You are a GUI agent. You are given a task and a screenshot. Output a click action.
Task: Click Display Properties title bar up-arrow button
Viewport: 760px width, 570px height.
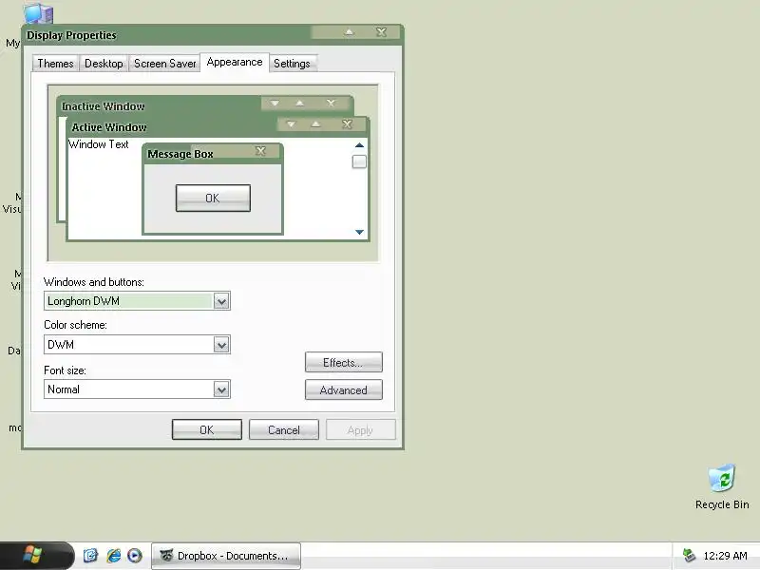(349, 32)
